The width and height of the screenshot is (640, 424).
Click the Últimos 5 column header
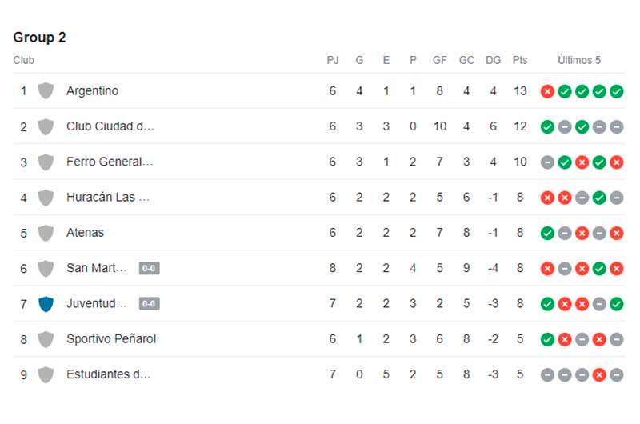(578, 60)
